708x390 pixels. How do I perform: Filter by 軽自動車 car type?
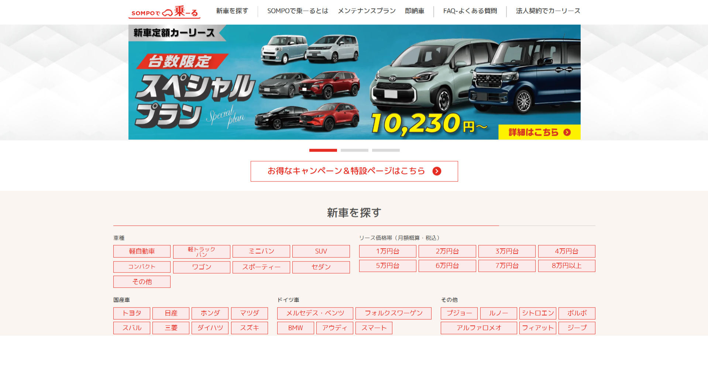pyautogui.click(x=142, y=251)
